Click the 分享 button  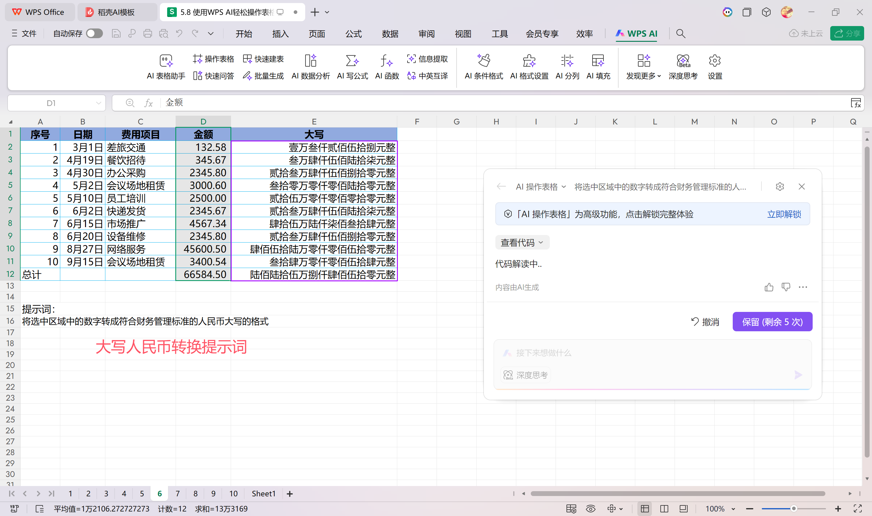847,33
